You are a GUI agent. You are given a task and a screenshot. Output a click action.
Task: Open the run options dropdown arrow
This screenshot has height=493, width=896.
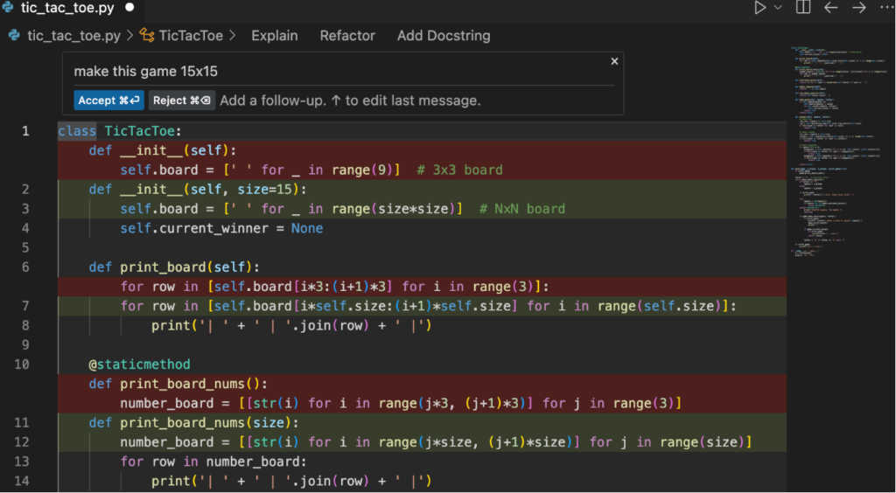778,8
